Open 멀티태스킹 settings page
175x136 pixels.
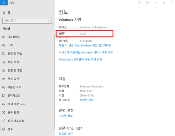point(14,96)
